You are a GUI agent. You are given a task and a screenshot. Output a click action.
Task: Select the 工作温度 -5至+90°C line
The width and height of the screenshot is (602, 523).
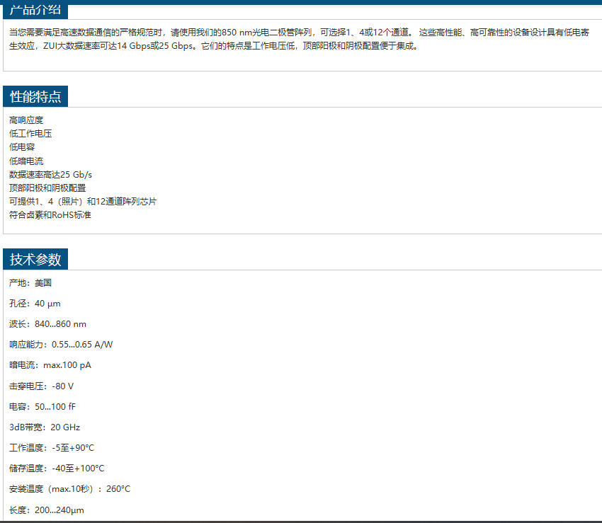52,448
